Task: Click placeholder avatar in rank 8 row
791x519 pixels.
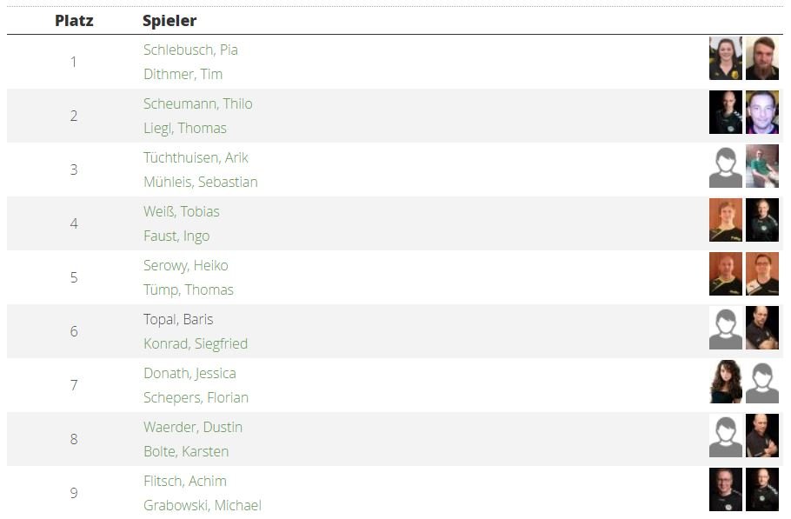Action: [x=725, y=436]
